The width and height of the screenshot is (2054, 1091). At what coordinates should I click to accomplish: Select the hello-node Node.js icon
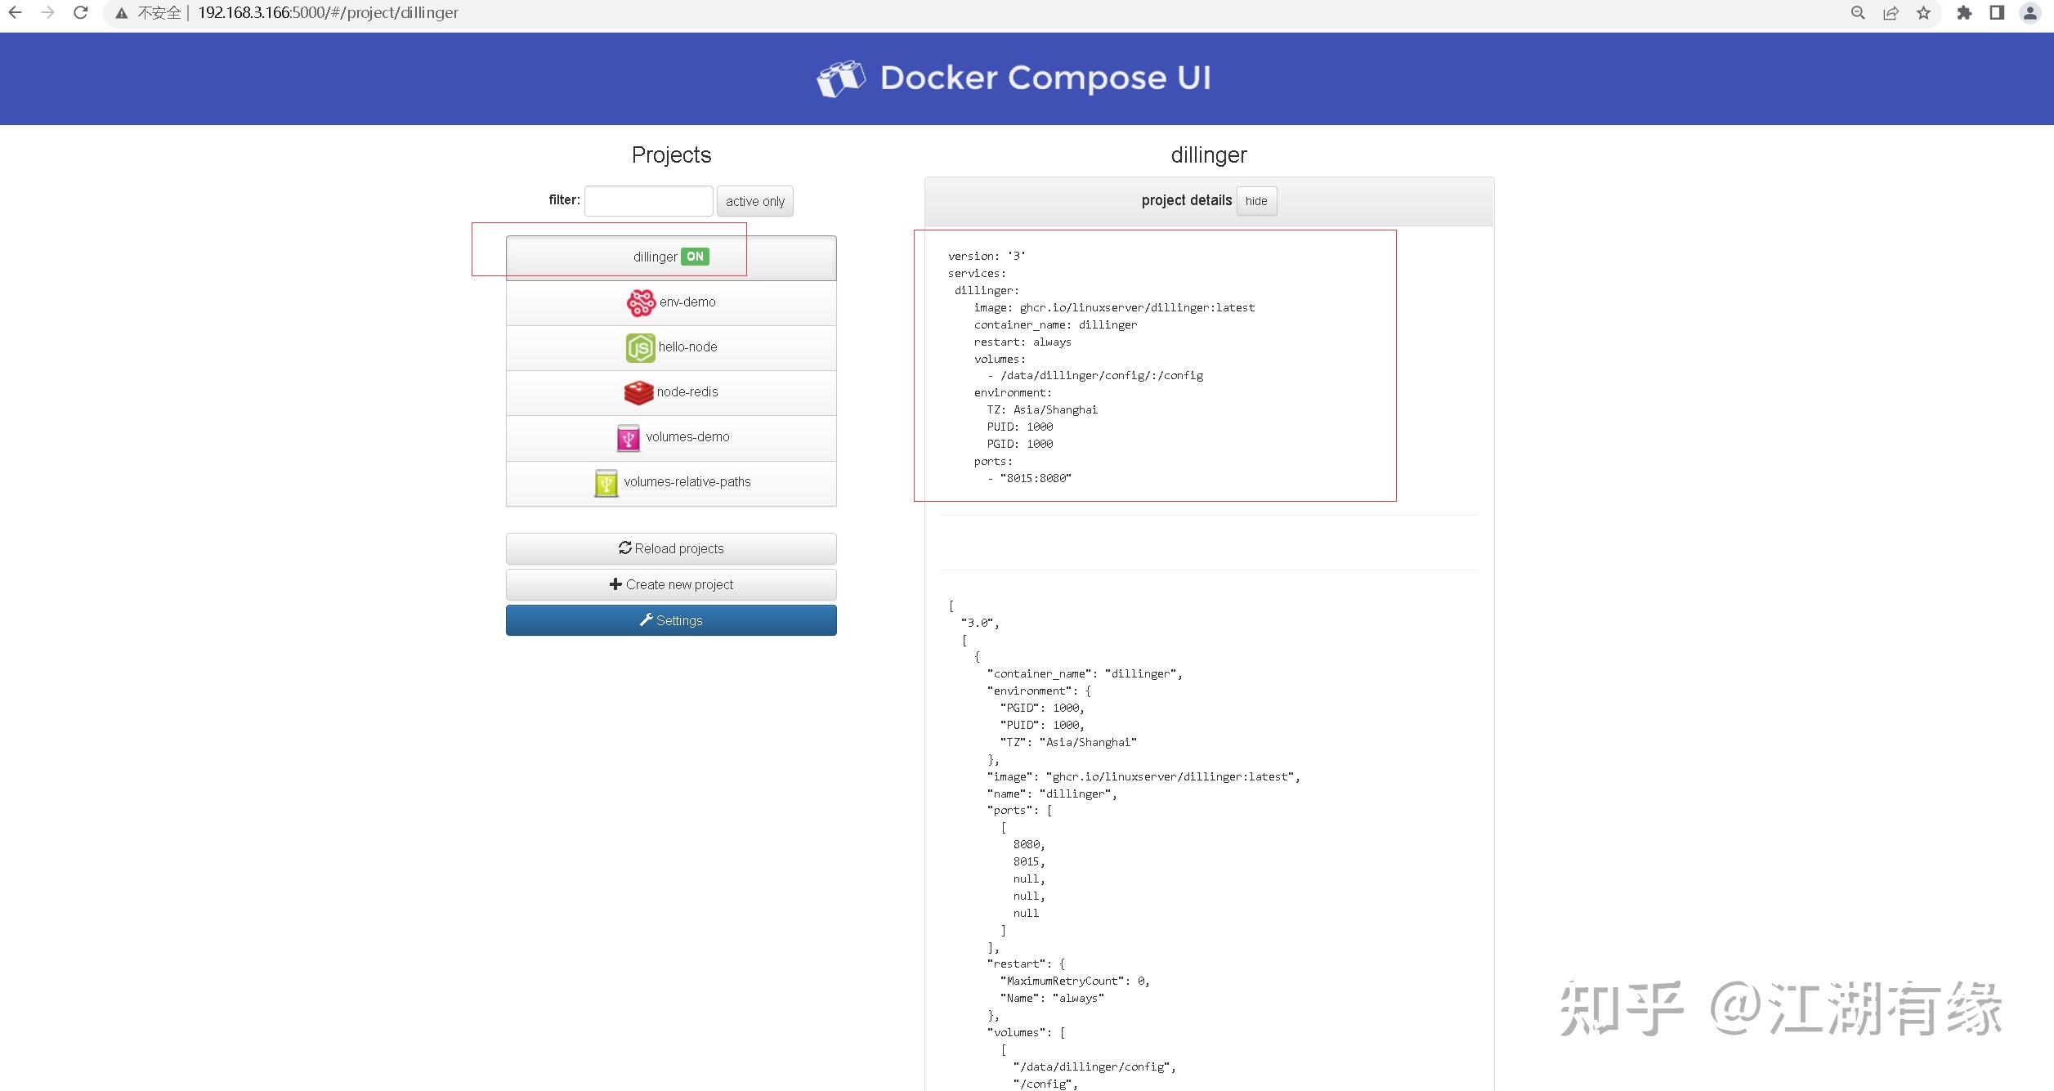coord(640,347)
